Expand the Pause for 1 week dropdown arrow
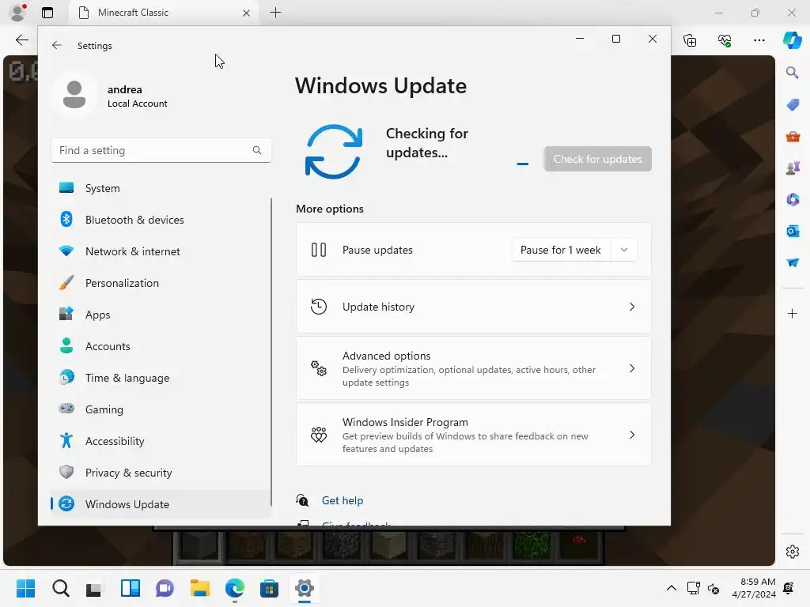This screenshot has height=607, width=810. 624,250
